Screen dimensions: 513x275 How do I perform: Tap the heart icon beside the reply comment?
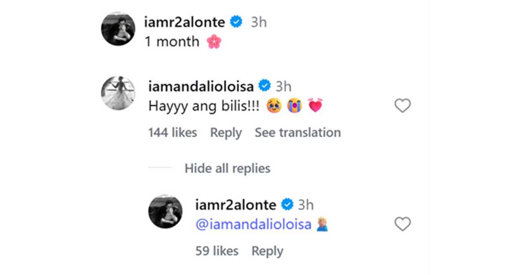(x=402, y=224)
